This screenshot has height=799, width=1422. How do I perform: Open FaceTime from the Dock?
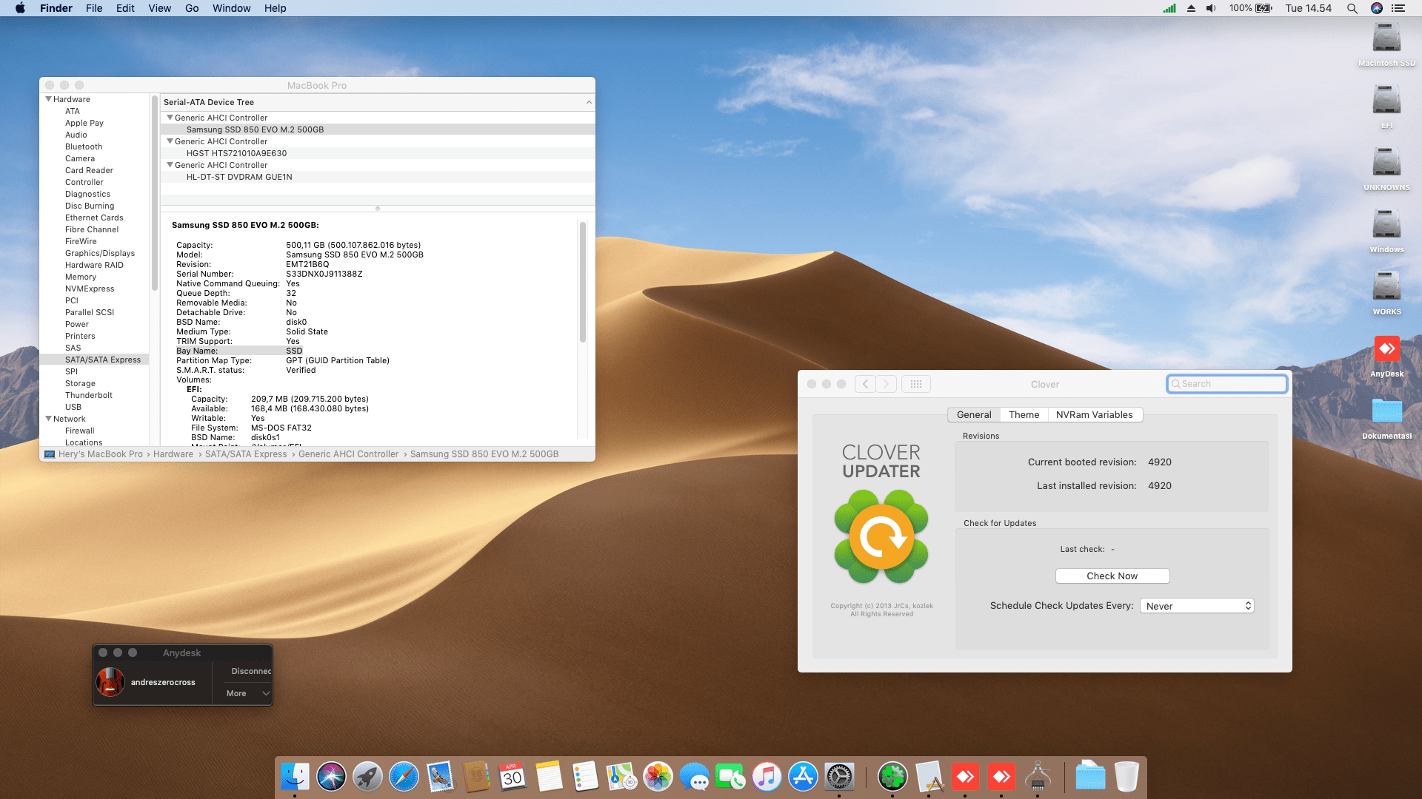point(730,777)
